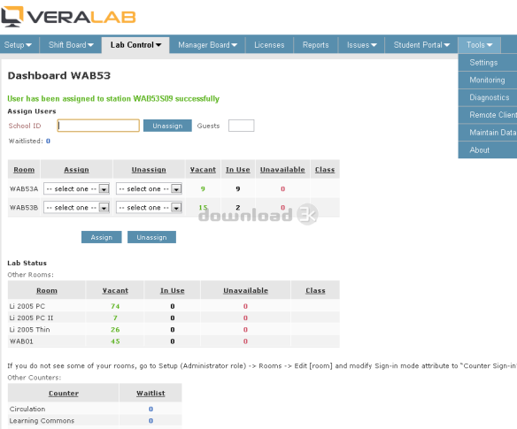Expand the Manager Board menu

click(x=207, y=45)
